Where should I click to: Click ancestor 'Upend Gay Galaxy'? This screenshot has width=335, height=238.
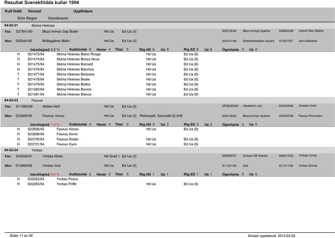(311, 31)
